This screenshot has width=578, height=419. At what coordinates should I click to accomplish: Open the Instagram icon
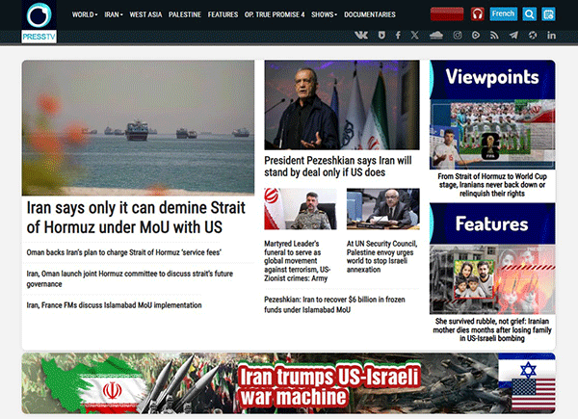[458, 35]
